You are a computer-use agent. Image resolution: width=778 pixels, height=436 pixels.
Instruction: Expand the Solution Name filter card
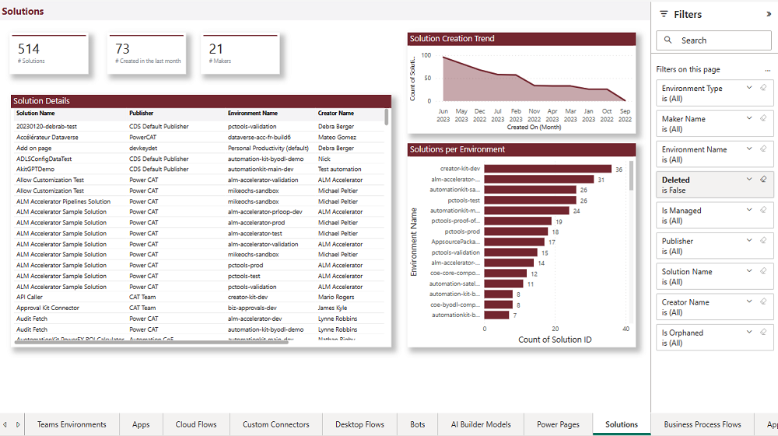click(749, 271)
